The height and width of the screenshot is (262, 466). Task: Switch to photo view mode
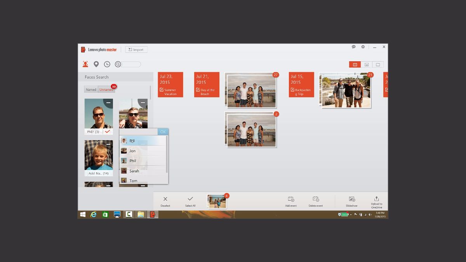click(366, 64)
